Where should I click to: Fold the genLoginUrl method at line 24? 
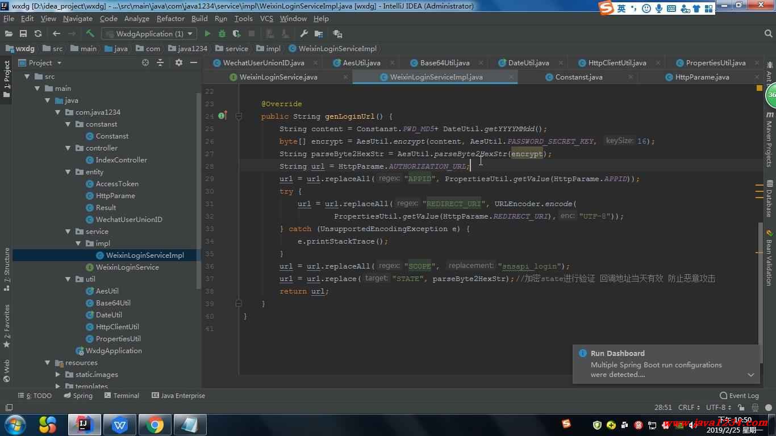coord(239,116)
